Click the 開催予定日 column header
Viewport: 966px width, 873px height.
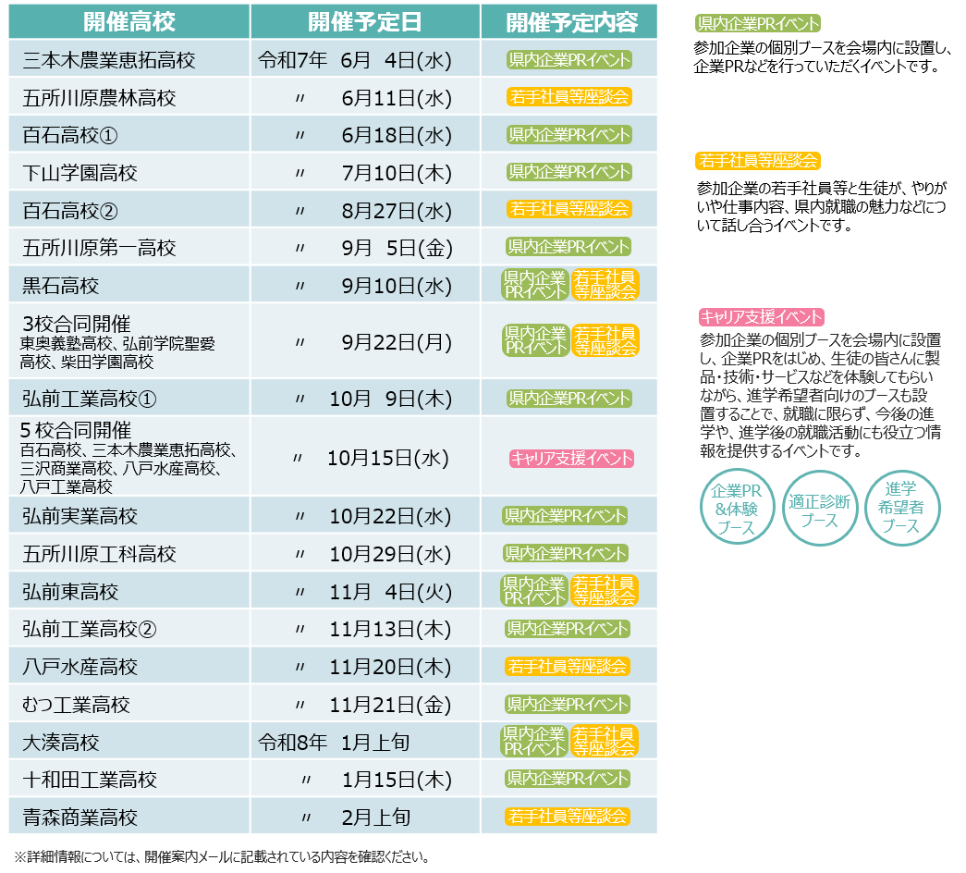[x=365, y=21]
